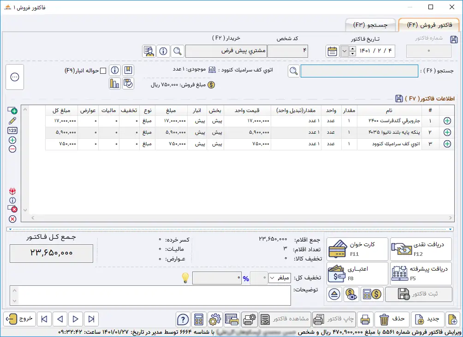Click the buyer info icon

click(163, 51)
